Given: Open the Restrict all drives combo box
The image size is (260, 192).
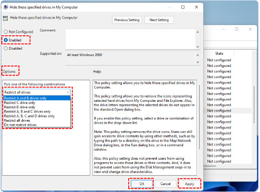Looking at the screenshot, I should (37, 92).
